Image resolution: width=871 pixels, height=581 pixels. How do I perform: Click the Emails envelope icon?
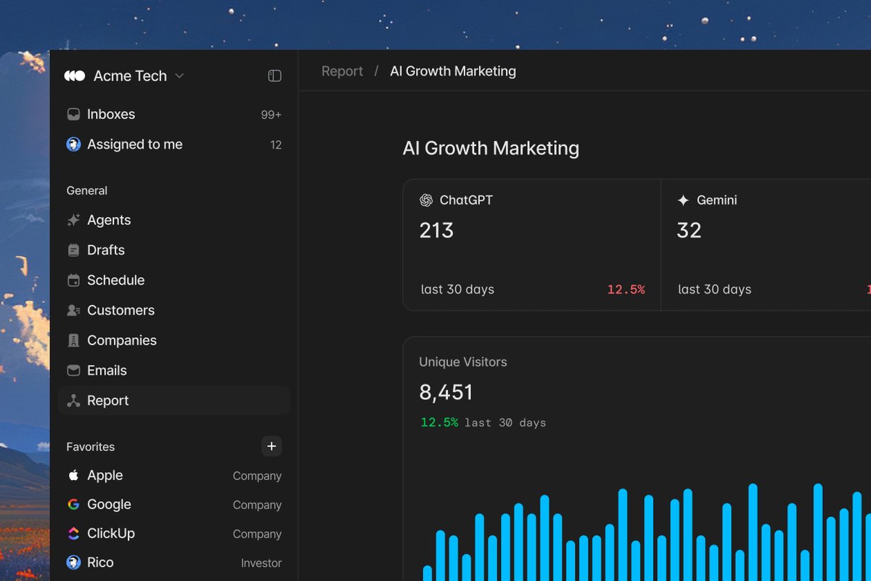tap(73, 370)
